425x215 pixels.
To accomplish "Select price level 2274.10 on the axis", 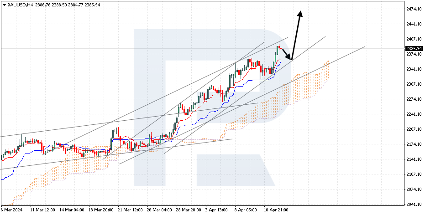I will click(x=414, y=99).
